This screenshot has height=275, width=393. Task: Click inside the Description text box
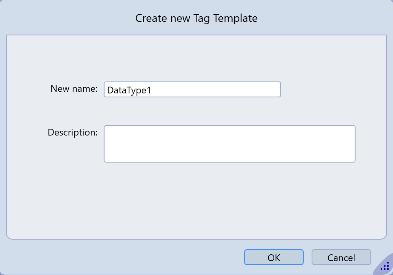click(x=229, y=144)
